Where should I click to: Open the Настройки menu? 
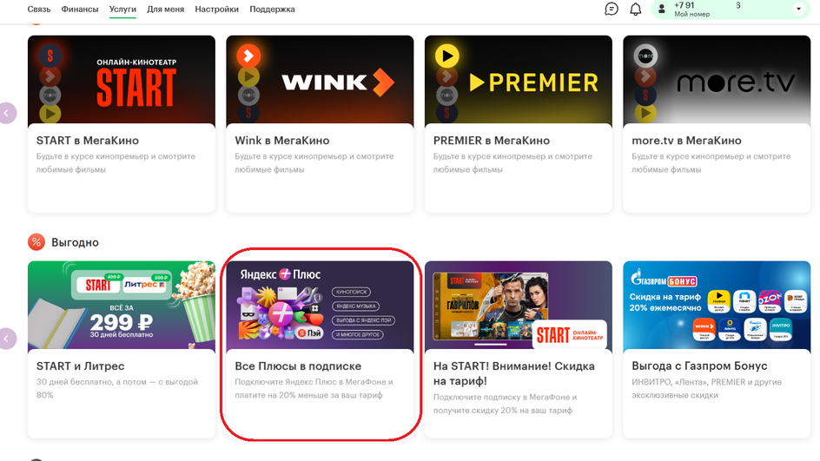[x=216, y=9]
